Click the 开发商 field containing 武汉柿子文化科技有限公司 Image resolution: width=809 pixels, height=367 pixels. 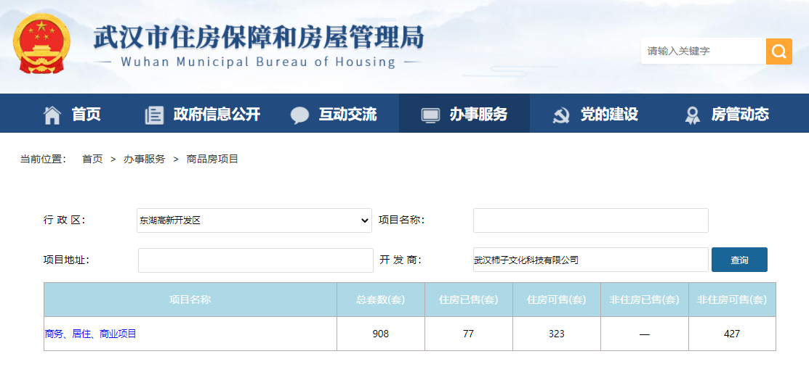(x=591, y=260)
